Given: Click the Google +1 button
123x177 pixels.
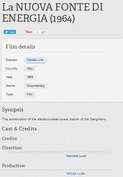Looking at the screenshot, I should 43,32.
